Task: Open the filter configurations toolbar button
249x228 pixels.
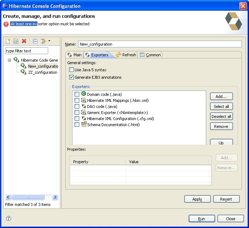Action: click(43, 41)
